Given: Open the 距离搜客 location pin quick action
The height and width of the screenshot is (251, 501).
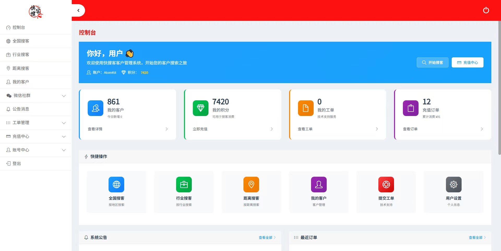Looking at the screenshot, I should pyautogui.click(x=251, y=185).
